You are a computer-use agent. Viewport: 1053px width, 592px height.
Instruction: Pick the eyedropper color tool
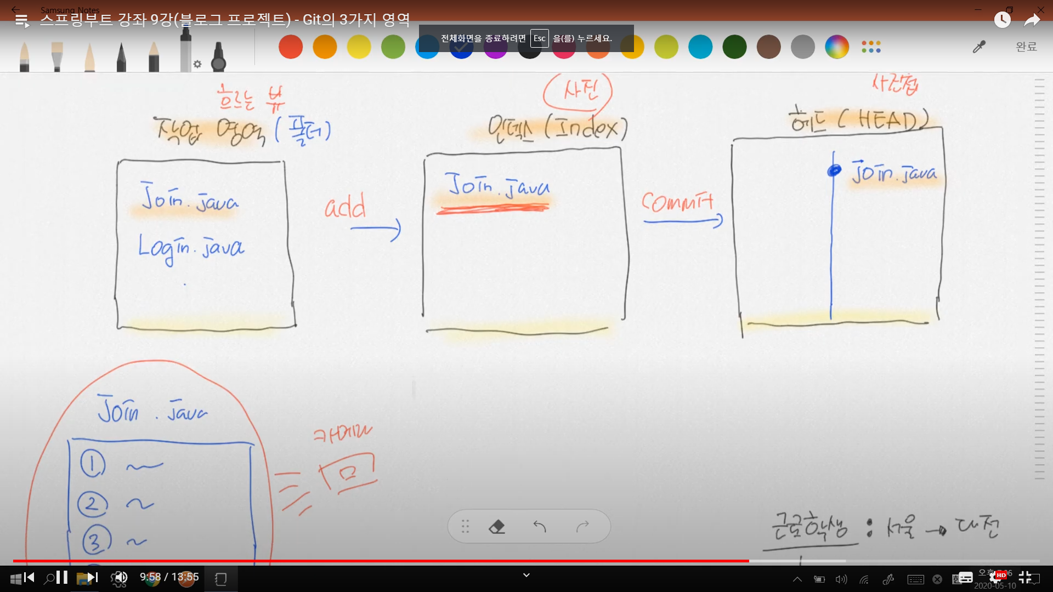coord(979,47)
